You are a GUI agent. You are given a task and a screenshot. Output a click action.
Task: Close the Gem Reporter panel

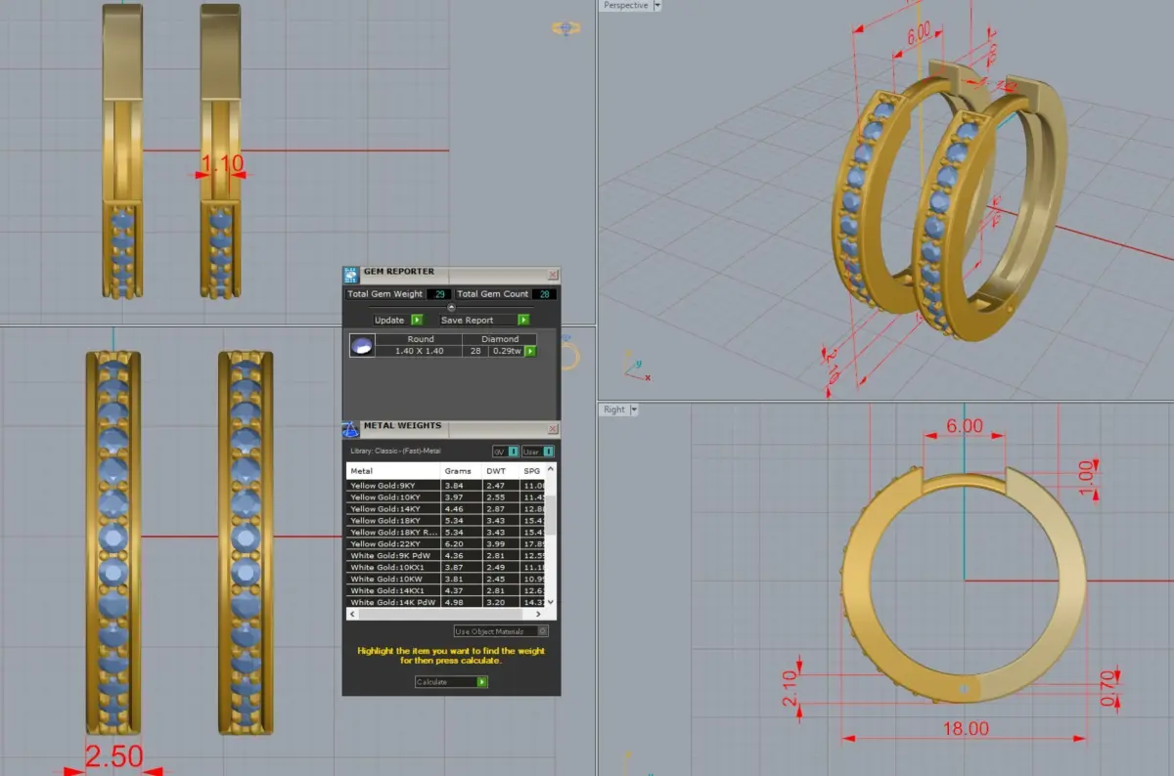click(x=553, y=276)
